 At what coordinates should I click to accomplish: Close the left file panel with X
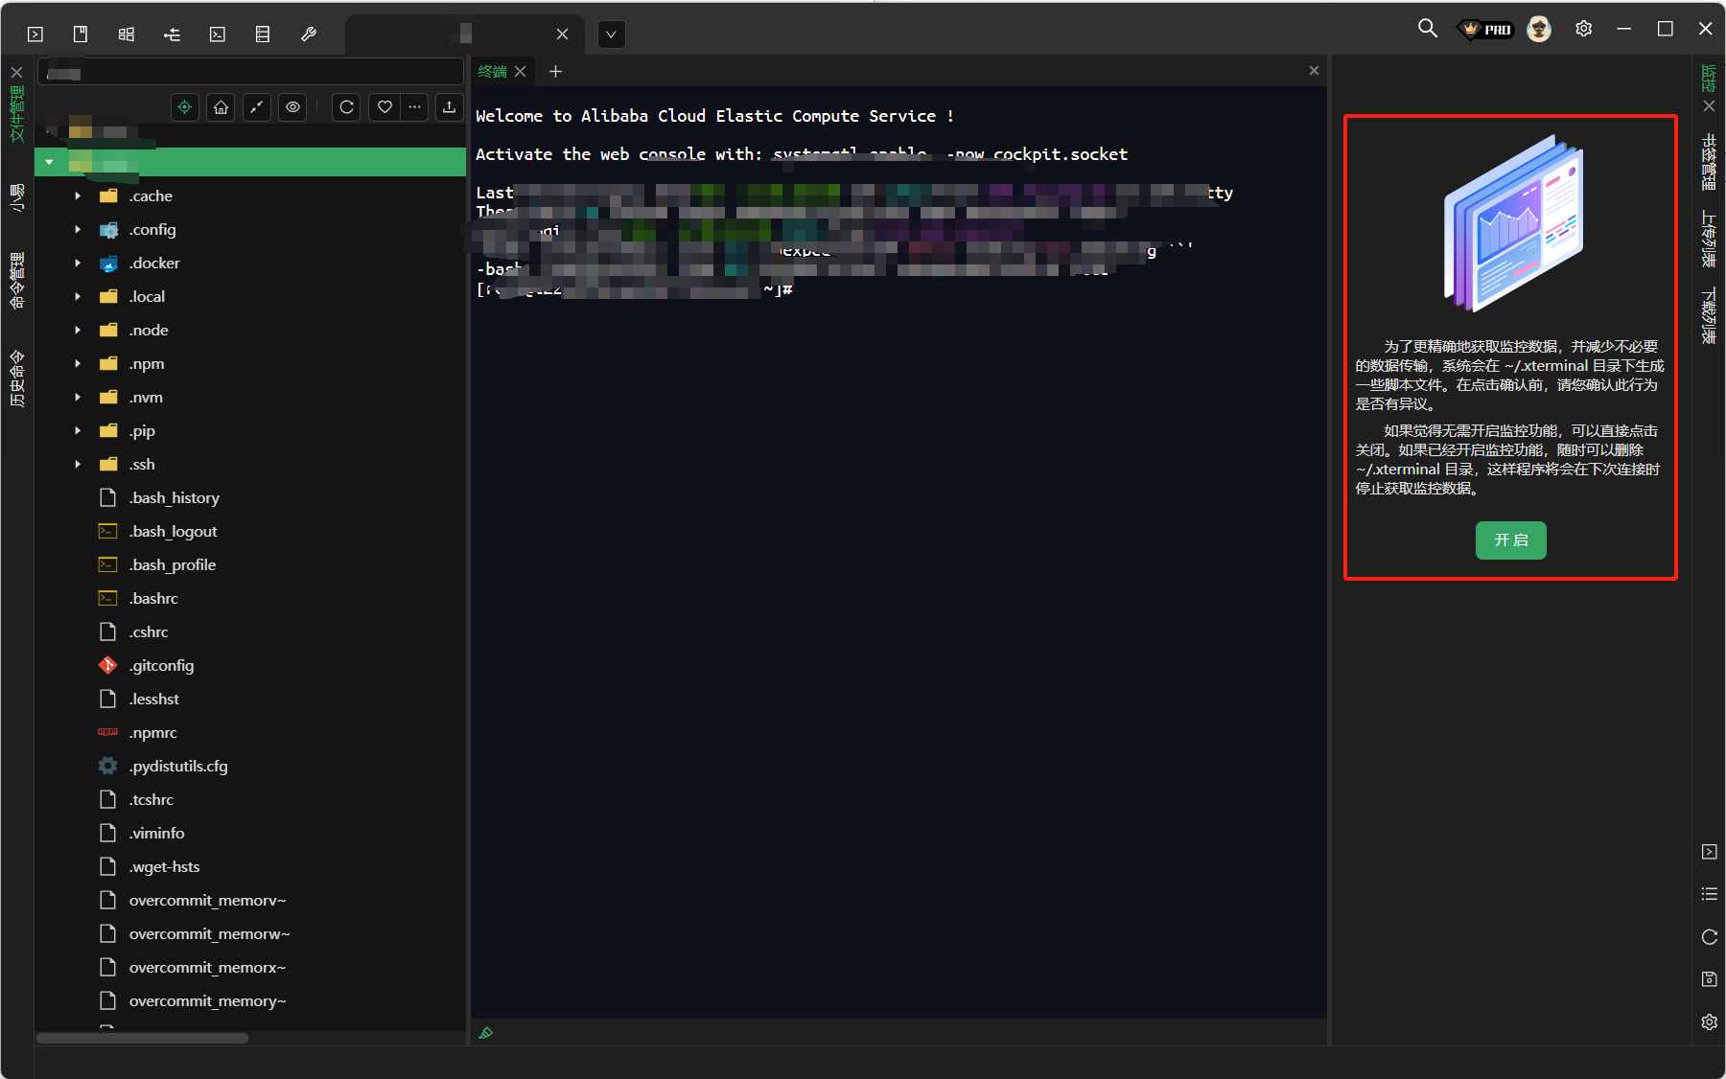point(17,72)
